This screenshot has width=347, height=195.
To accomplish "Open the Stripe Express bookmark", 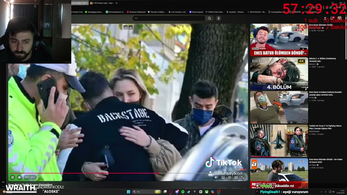I will coord(196,12).
